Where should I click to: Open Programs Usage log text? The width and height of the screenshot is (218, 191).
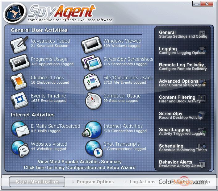[52, 61]
